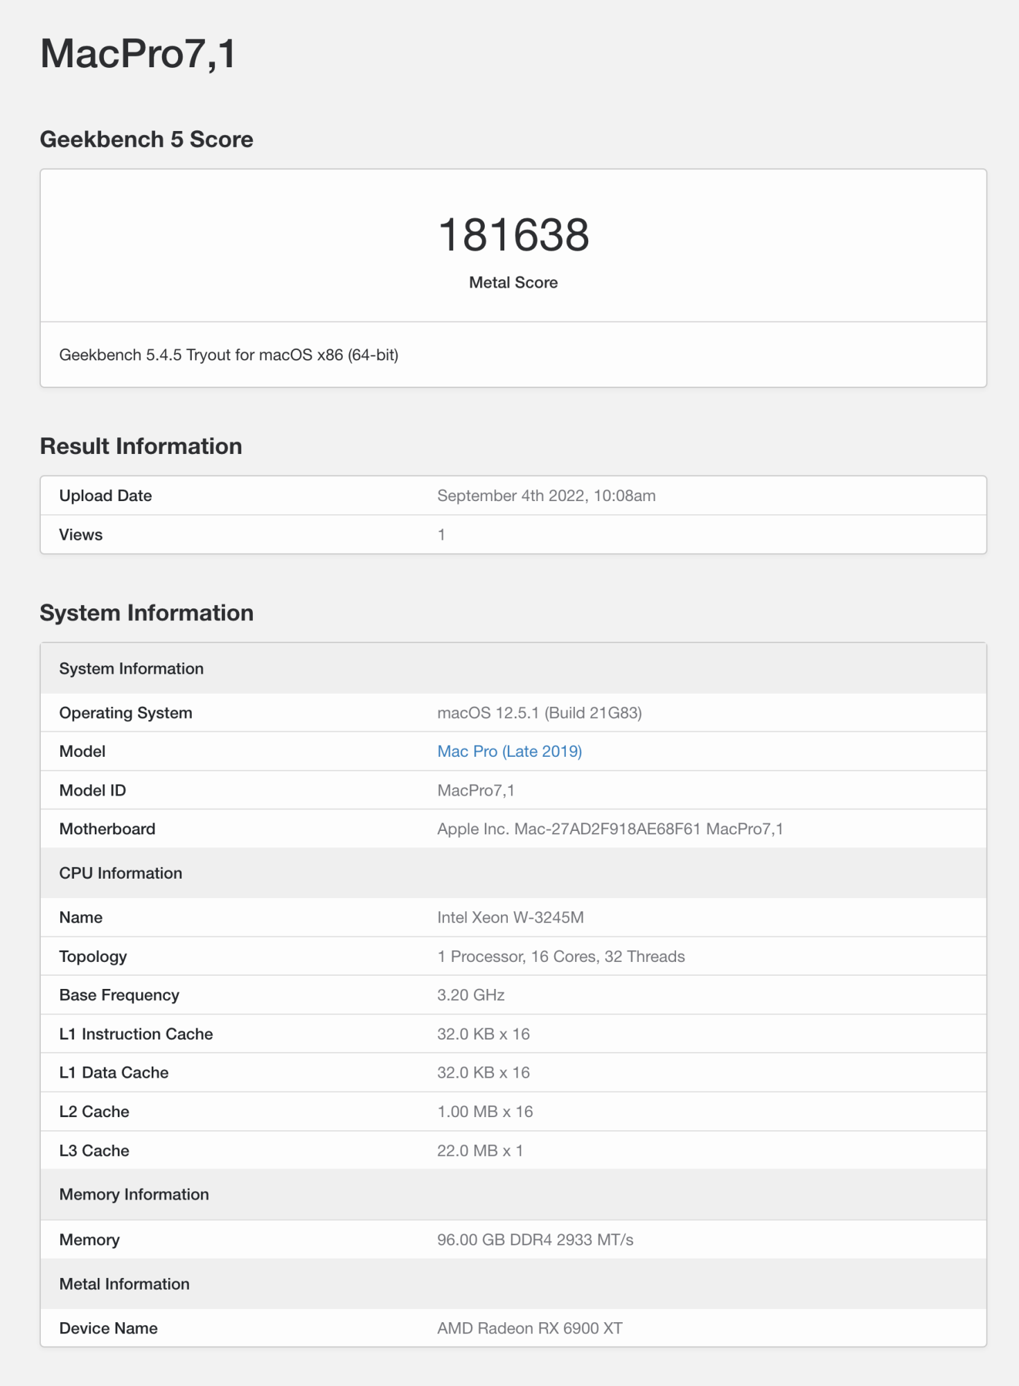Select the Intel Xeon W-3245M value
The width and height of the screenshot is (1019, 1386).
click(x=511, y=918)
